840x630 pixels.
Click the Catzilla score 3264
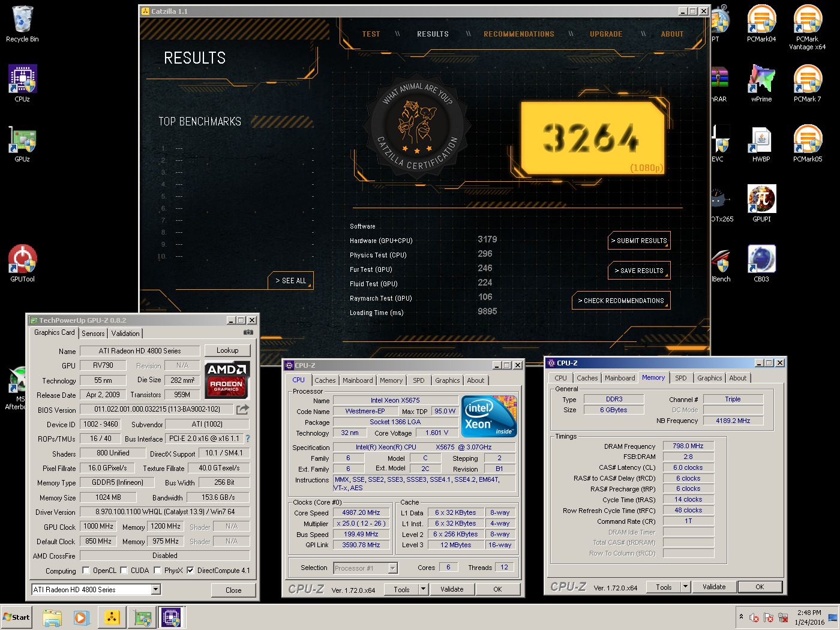592,138
